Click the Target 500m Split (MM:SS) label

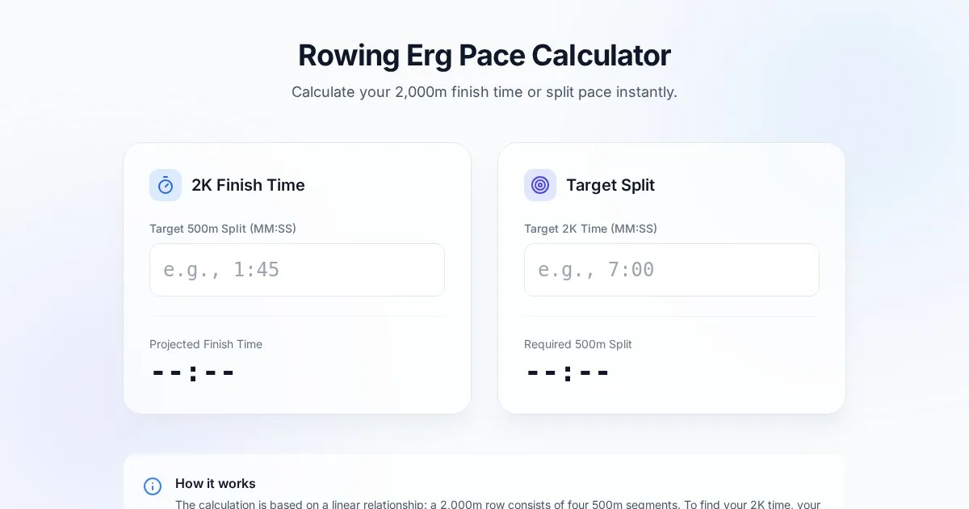pyautogui.click(x=223, y=229)
